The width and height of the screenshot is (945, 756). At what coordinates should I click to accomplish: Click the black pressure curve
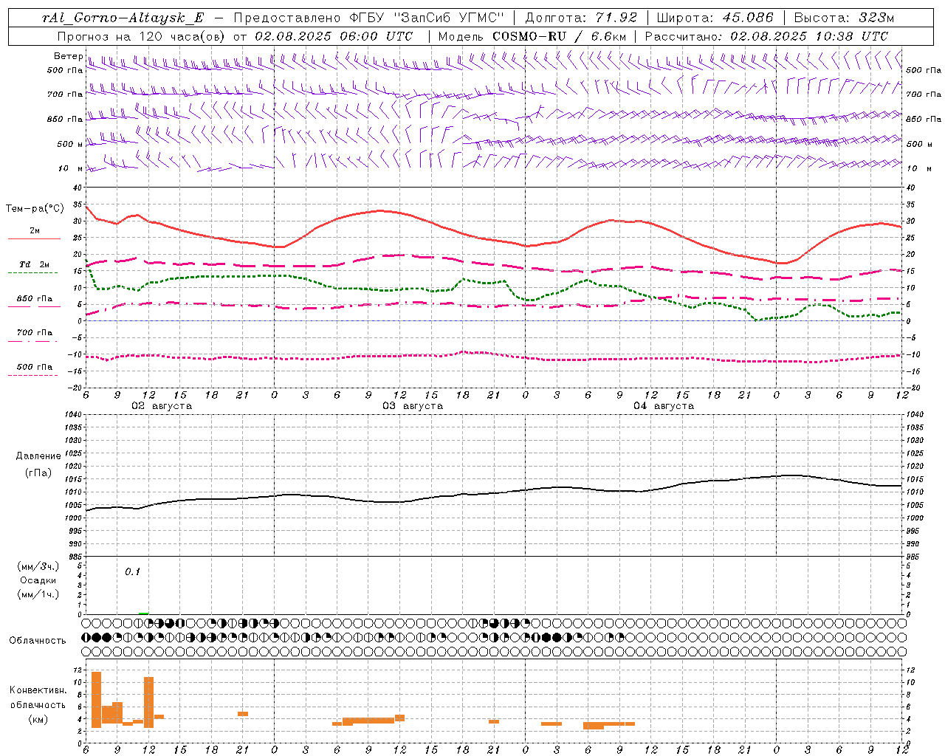pos(495,493)
